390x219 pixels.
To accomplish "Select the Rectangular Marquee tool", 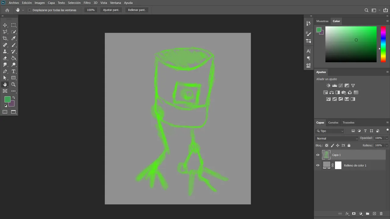I will pos(13,25).
